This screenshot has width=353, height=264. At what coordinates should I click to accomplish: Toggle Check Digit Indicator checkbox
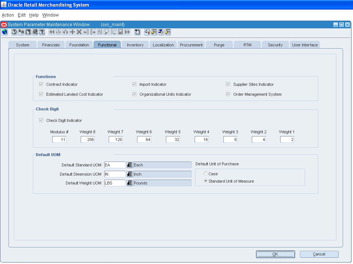pyautogui.click(x=41, y=120)
